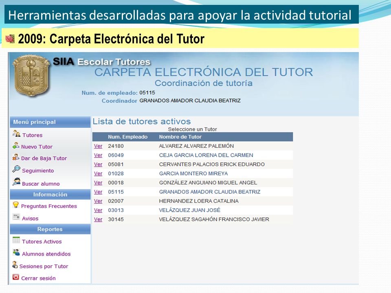Click the Alumnos atendidos people icon
This screenshot has height=293, width=391.
pyautogui.click(x=16, y=252)
